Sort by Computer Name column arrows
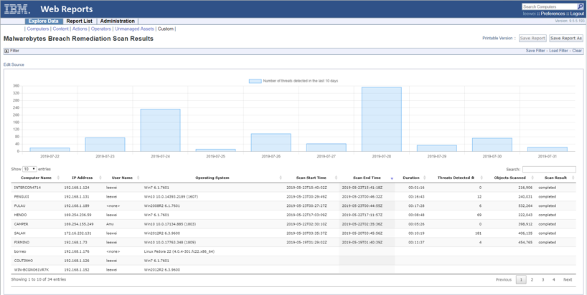The height and width of the screenshot is (295, 587). click(58, 178)
